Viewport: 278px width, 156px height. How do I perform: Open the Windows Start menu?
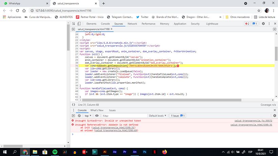click(x=5, y=152)
